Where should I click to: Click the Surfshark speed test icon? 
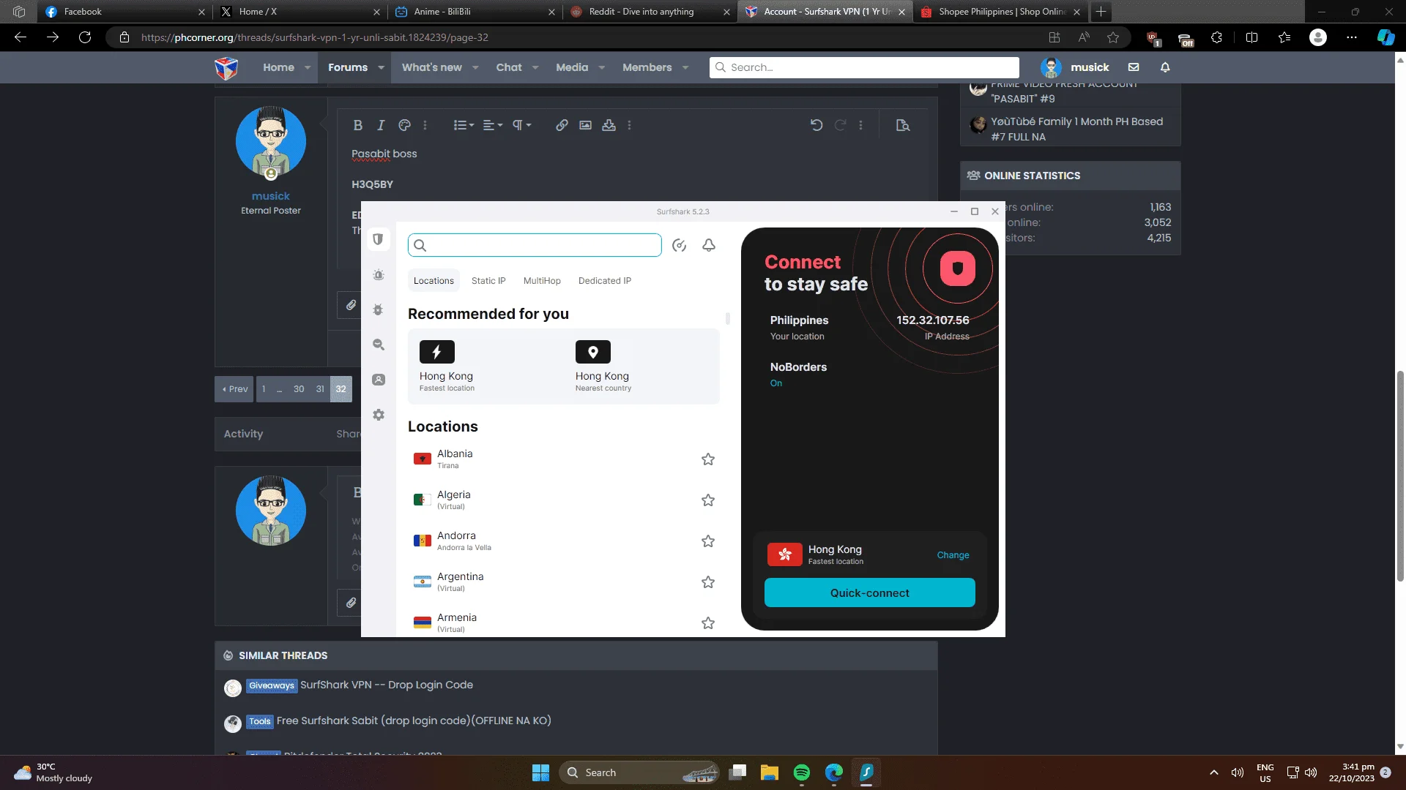pos(679,245)
